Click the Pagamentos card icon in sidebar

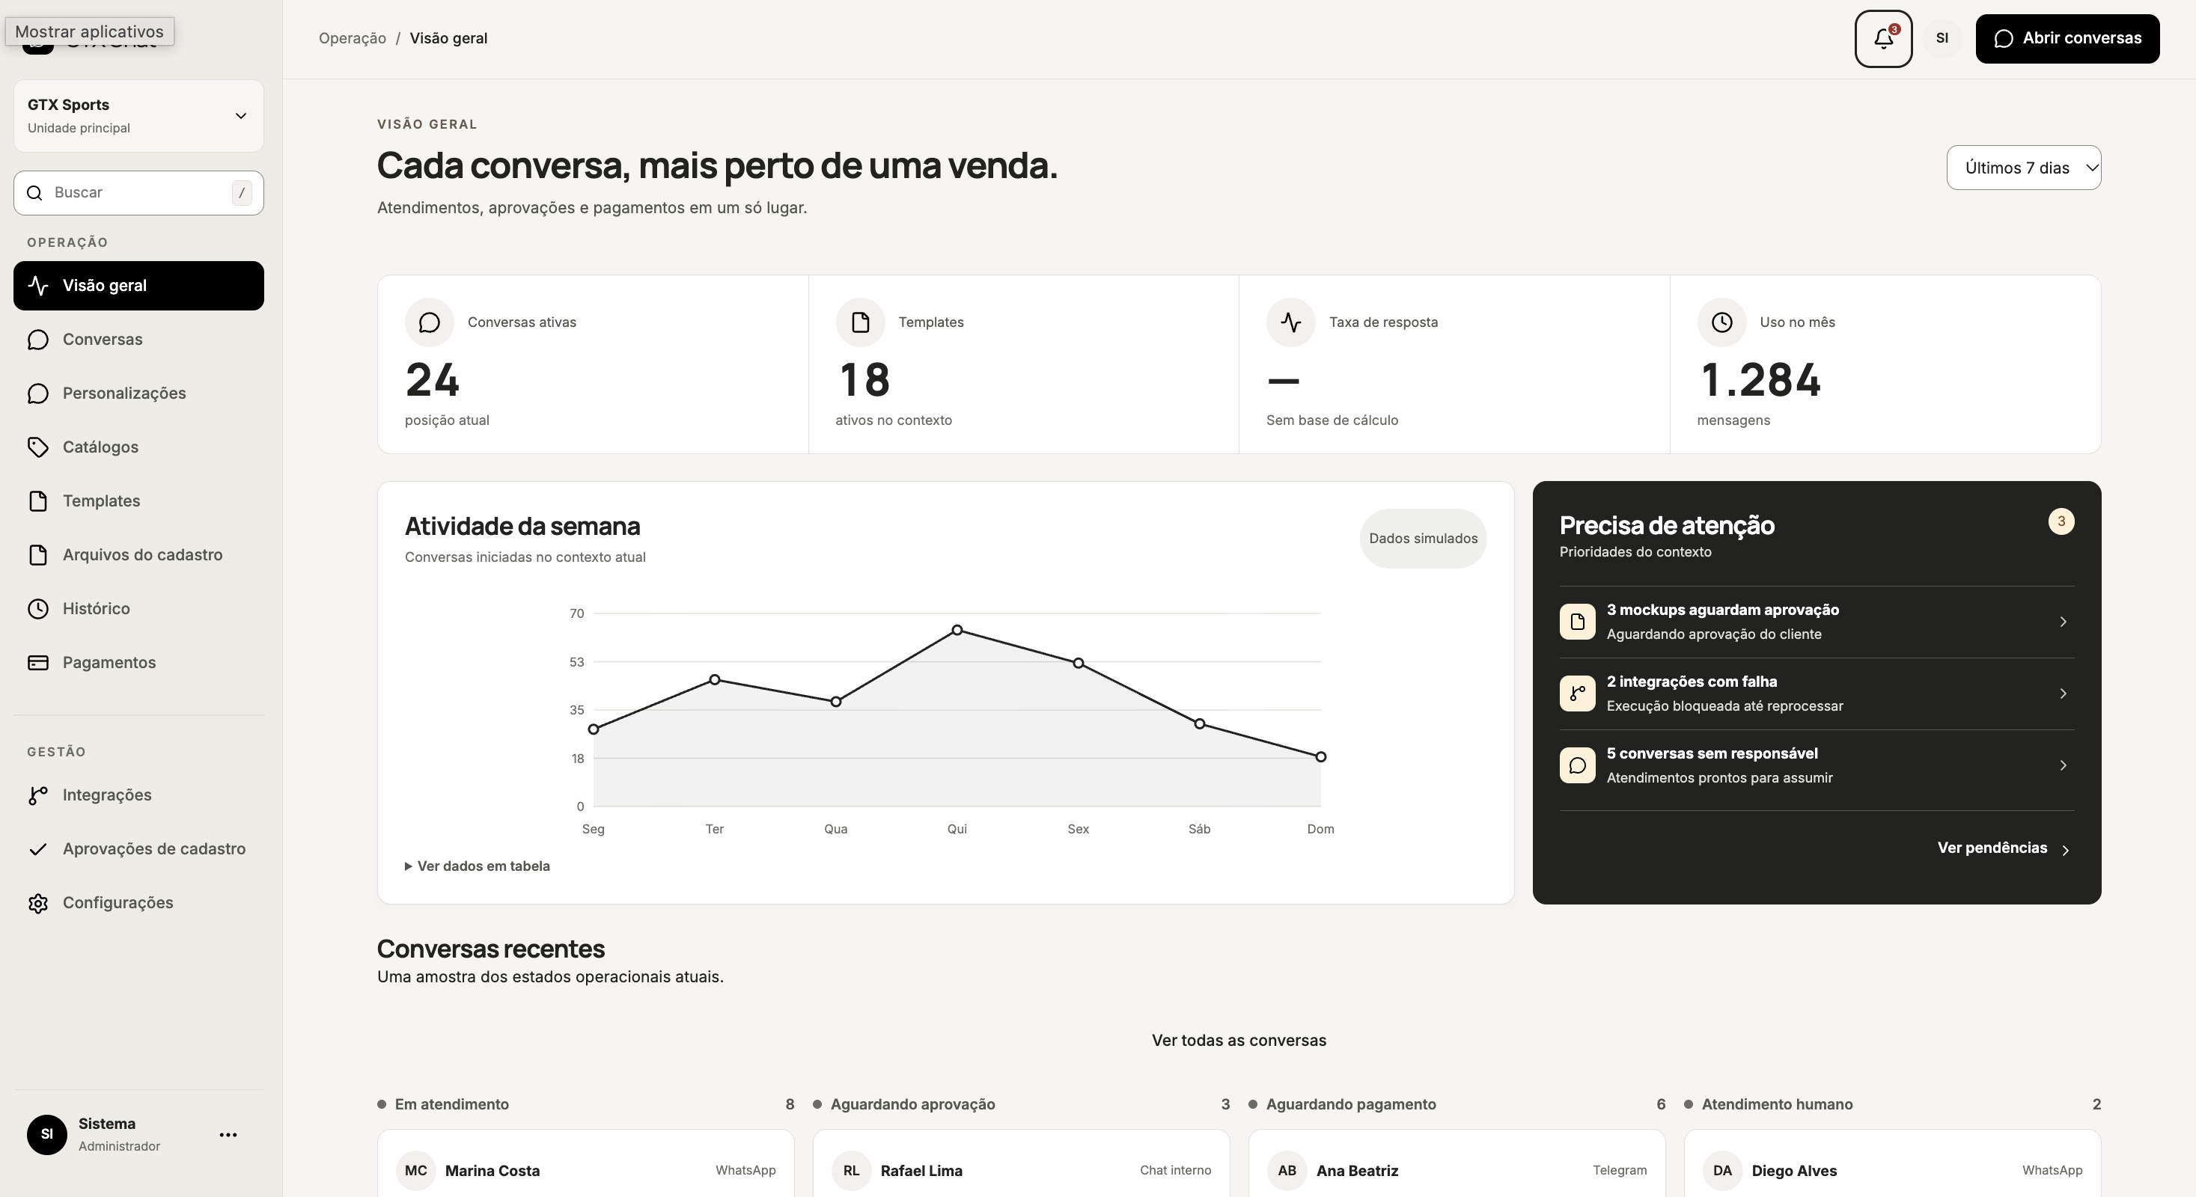[37, 663]
